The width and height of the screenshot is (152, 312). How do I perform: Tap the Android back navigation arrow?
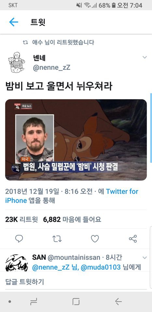point(118,302)
